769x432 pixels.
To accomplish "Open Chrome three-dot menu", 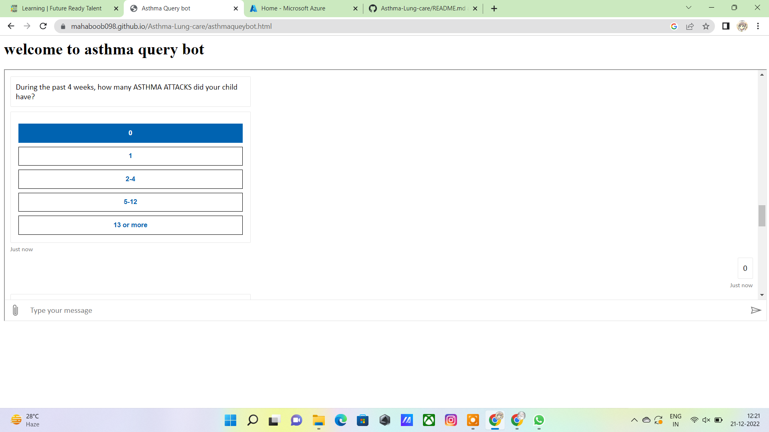I will (x=758, y=26).
